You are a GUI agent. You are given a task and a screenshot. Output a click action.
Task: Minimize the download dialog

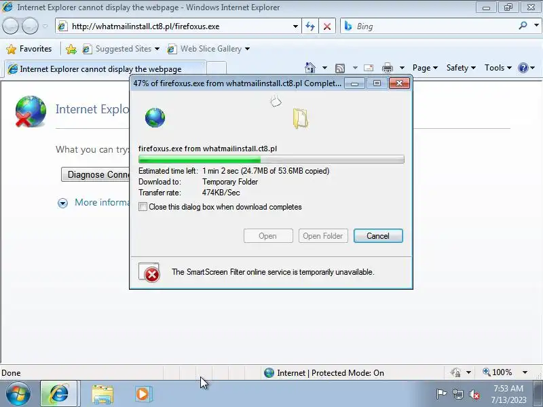click(354, 83)
